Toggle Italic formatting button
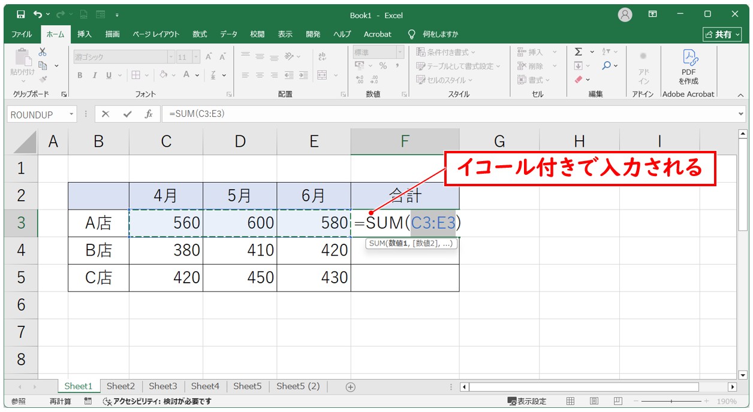 click(x=94, y=75)
